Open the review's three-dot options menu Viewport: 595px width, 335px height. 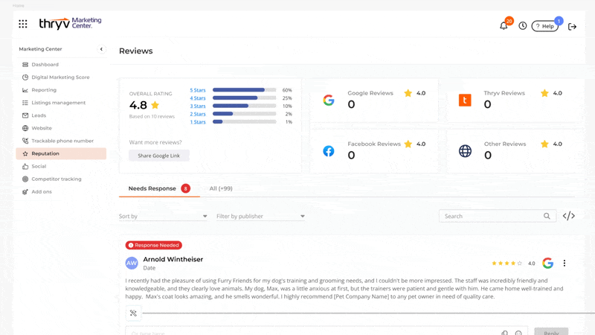point(565,263)
